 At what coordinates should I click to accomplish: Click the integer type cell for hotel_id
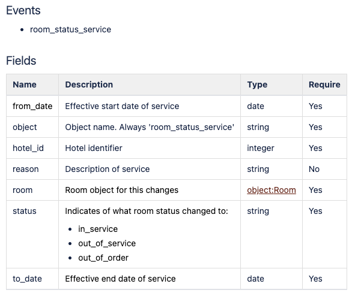[272, 148]
